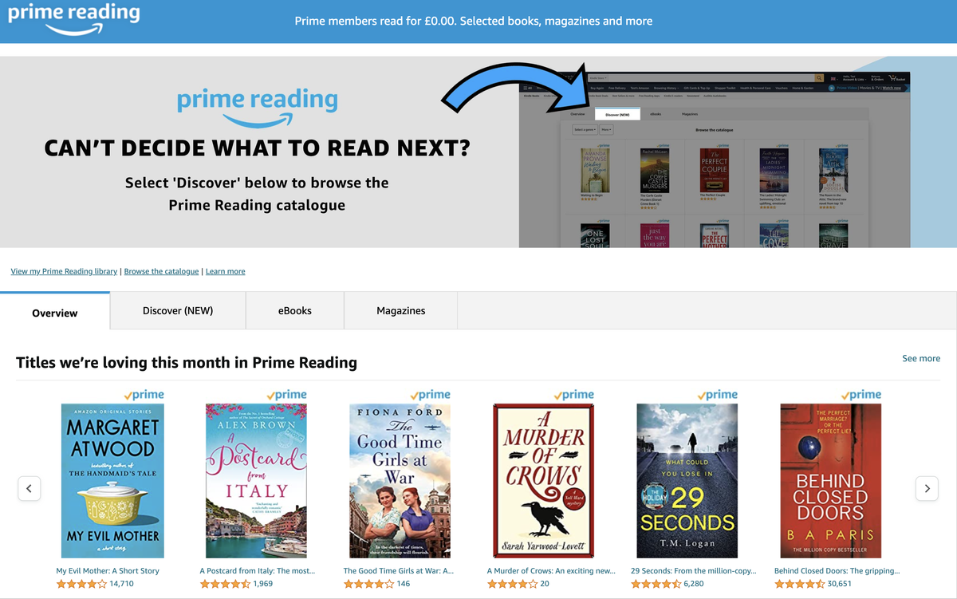Click title link A Murder of Crows
957x599 pixels.
[x=551, y=571]
